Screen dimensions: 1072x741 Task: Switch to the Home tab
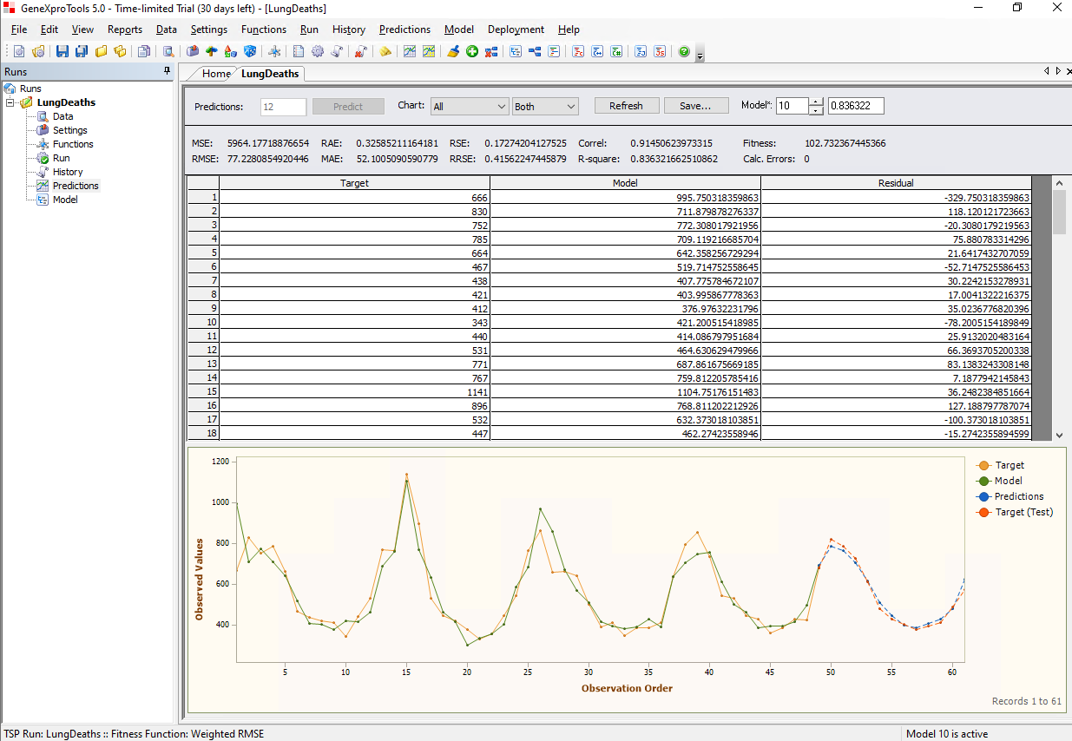[216, 74]
